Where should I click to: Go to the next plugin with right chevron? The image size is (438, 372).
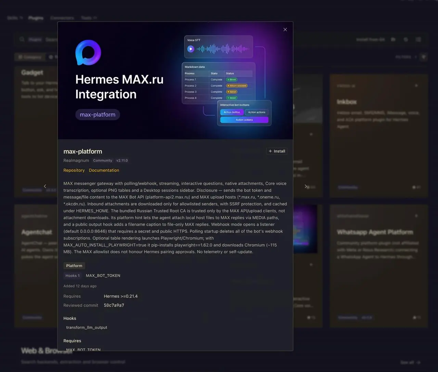(x=306, y=186)
